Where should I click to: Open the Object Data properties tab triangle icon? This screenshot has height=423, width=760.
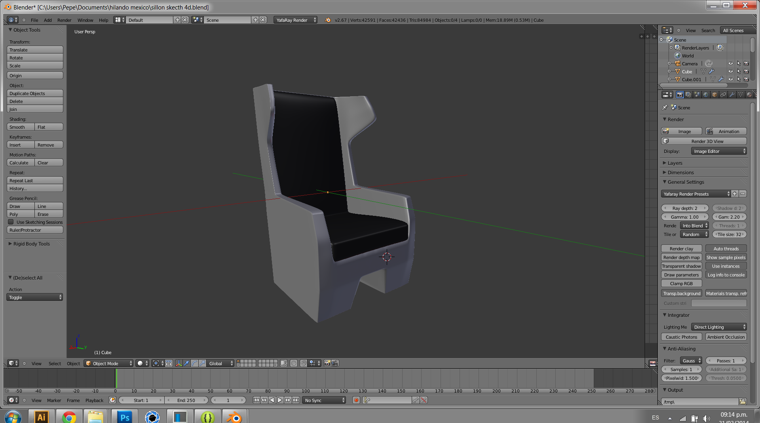click(x=741, y=95)
